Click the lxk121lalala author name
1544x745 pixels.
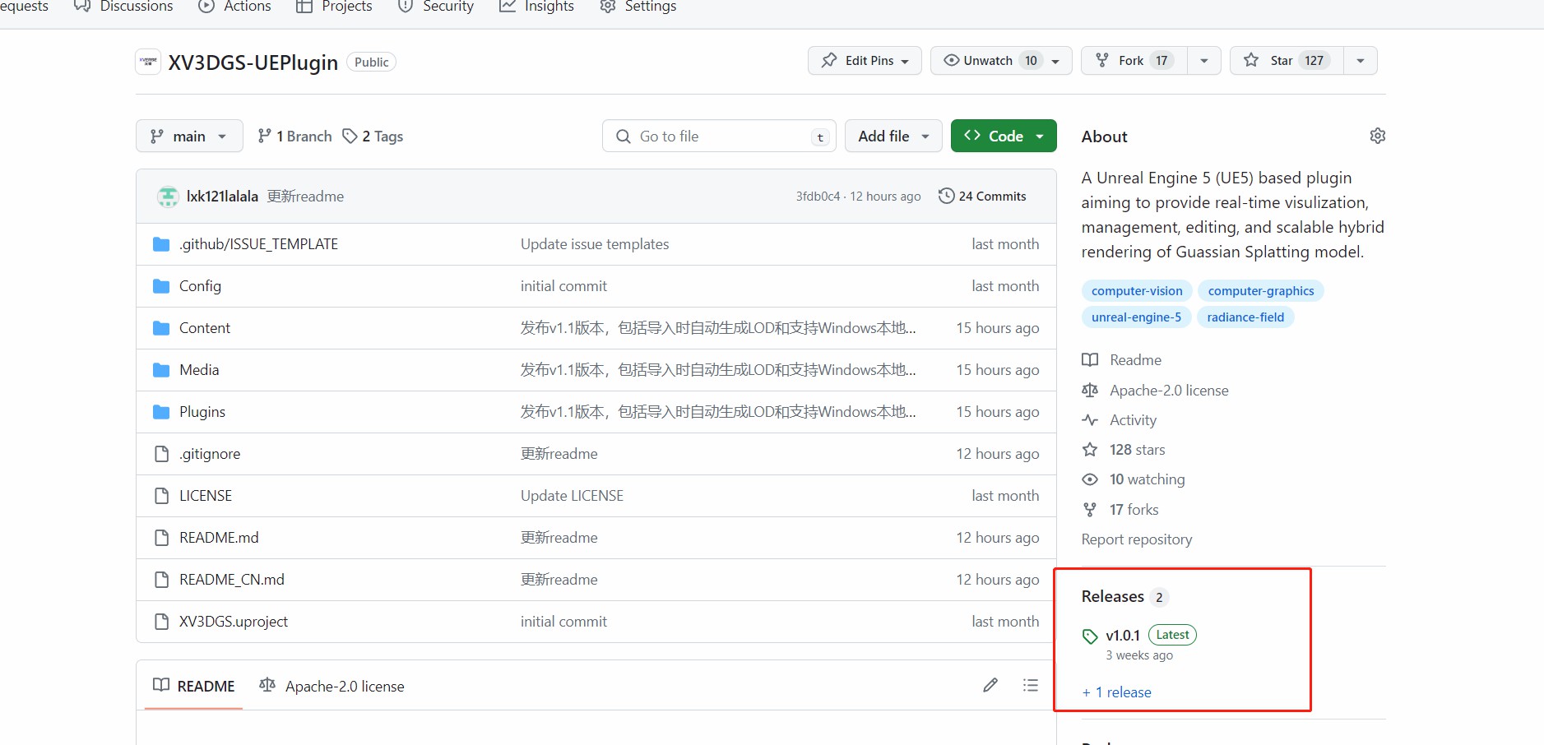[x=222, y=197]
